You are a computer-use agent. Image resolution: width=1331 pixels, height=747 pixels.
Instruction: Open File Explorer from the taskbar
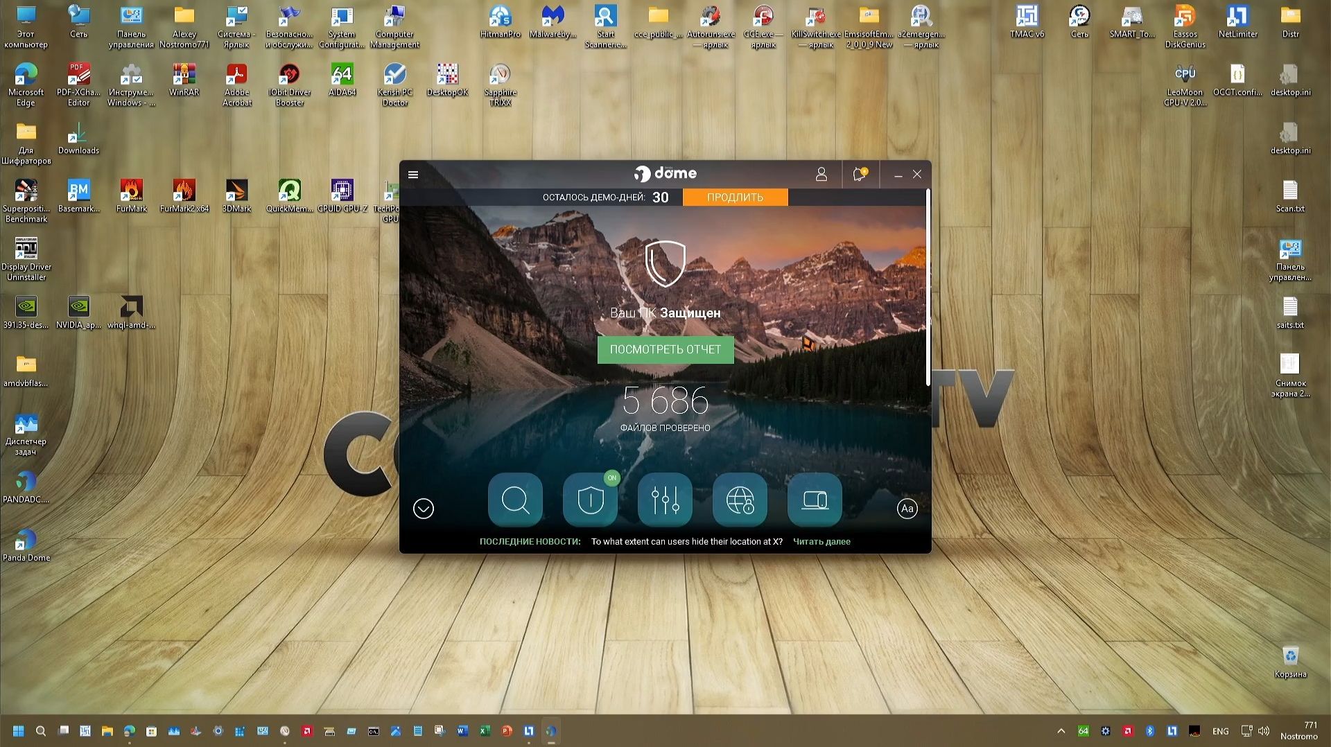point(107,731)
